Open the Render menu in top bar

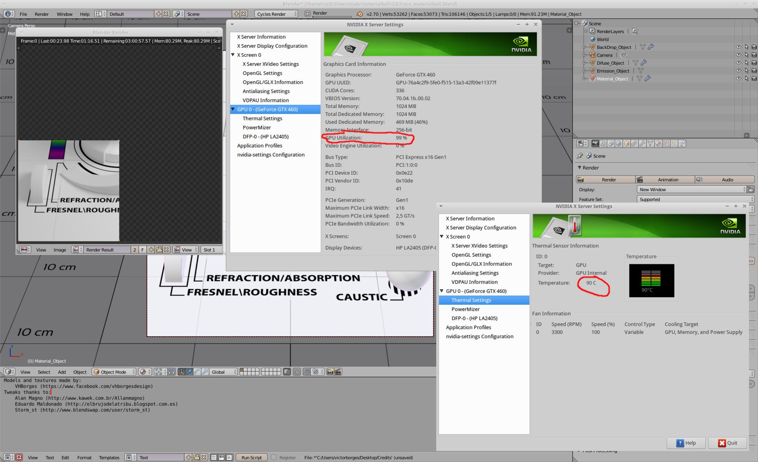tap(41, 14)
